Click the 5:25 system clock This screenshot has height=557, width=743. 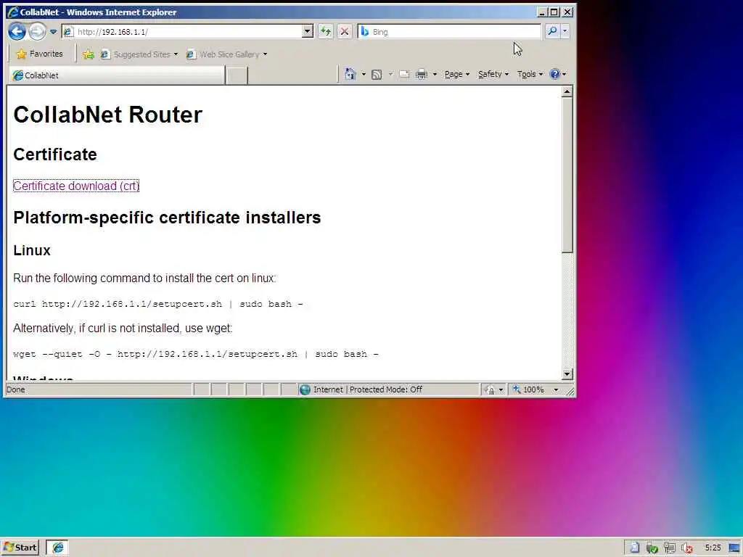click(x=713, y=548)
